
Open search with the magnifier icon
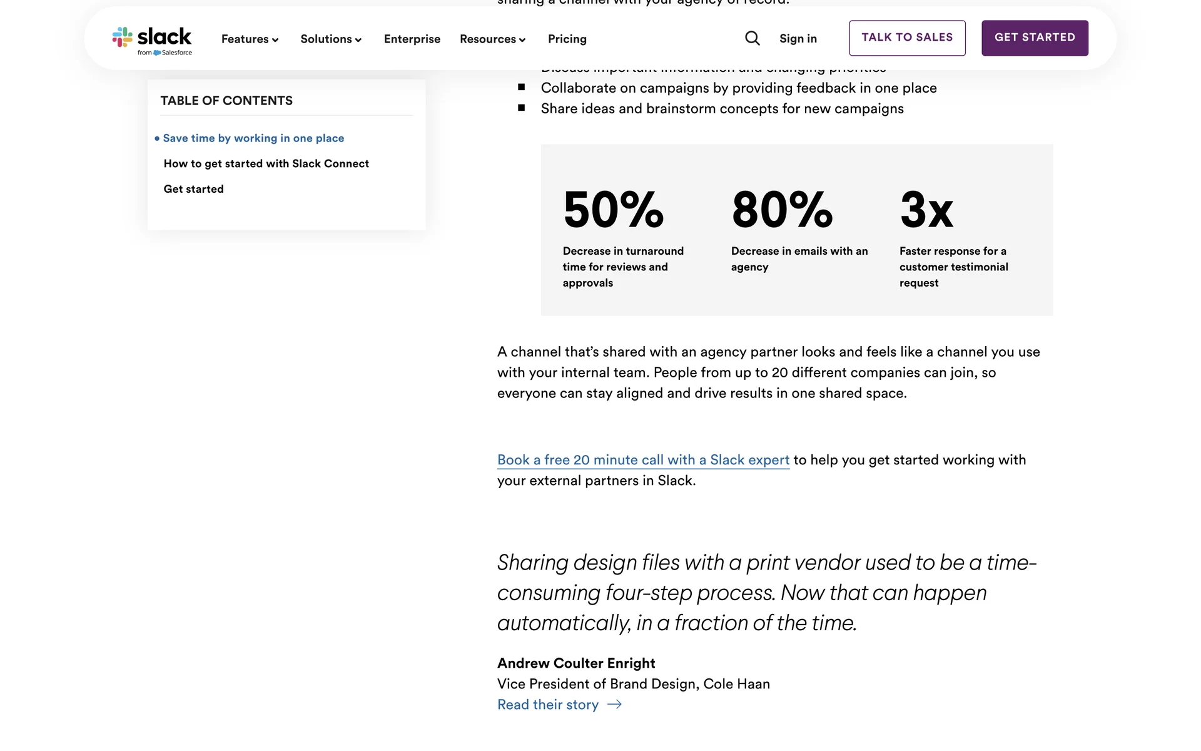(x=753, y=39)
